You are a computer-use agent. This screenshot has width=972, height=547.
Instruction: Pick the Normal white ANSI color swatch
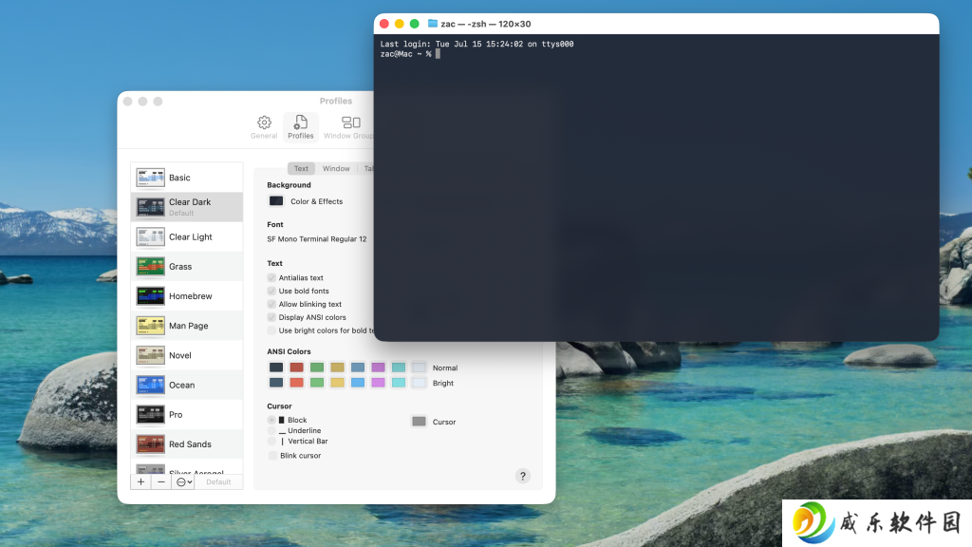419,368
